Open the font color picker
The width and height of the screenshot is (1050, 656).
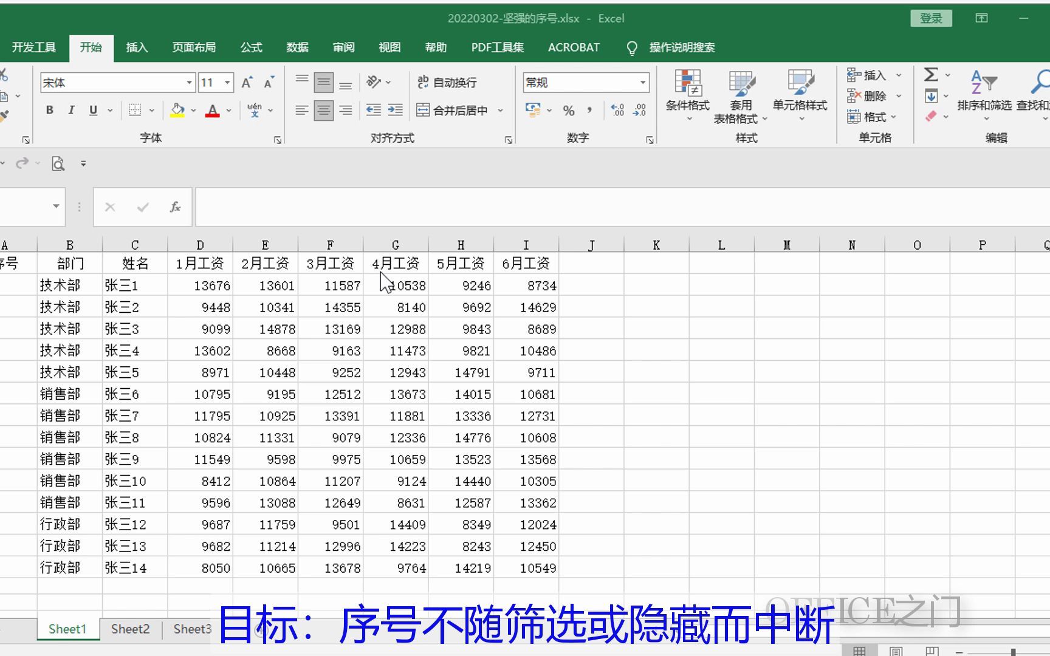(213, 110)
